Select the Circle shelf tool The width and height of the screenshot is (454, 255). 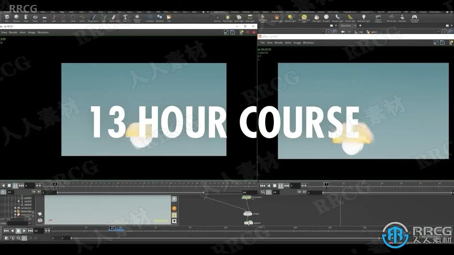pos(73,18)
